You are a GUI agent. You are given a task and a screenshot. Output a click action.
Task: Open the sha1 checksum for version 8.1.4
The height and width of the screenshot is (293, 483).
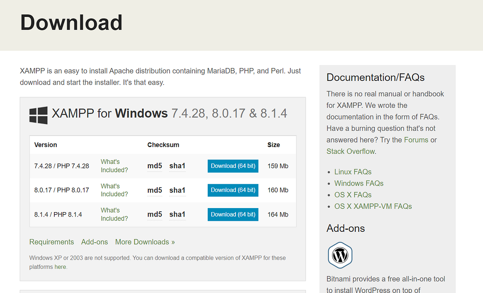tap(177, 214)
